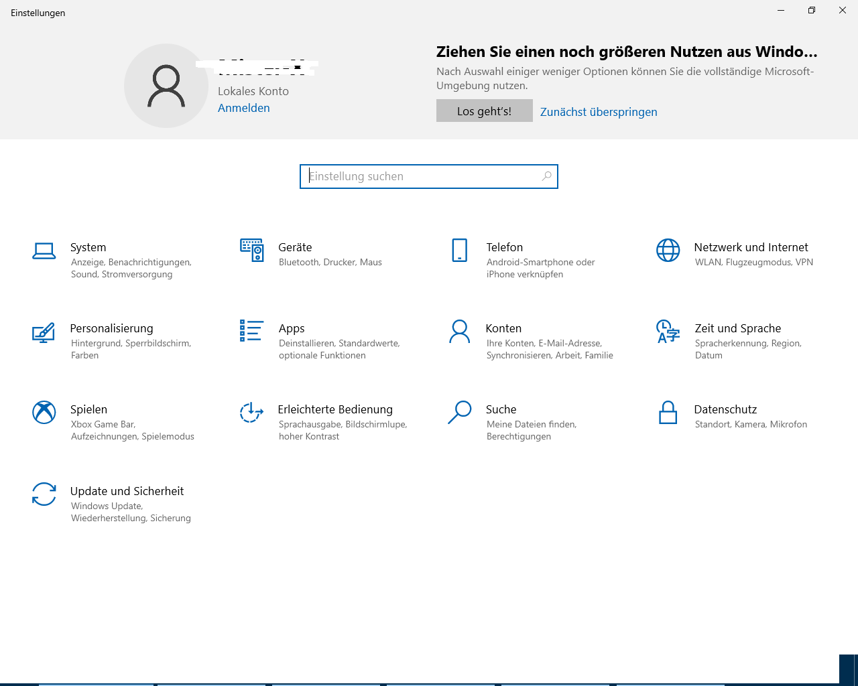This screenshot has width=858, height=686.
Task: Click Zunächst überspringen link
Action: [x=599, y=112]
